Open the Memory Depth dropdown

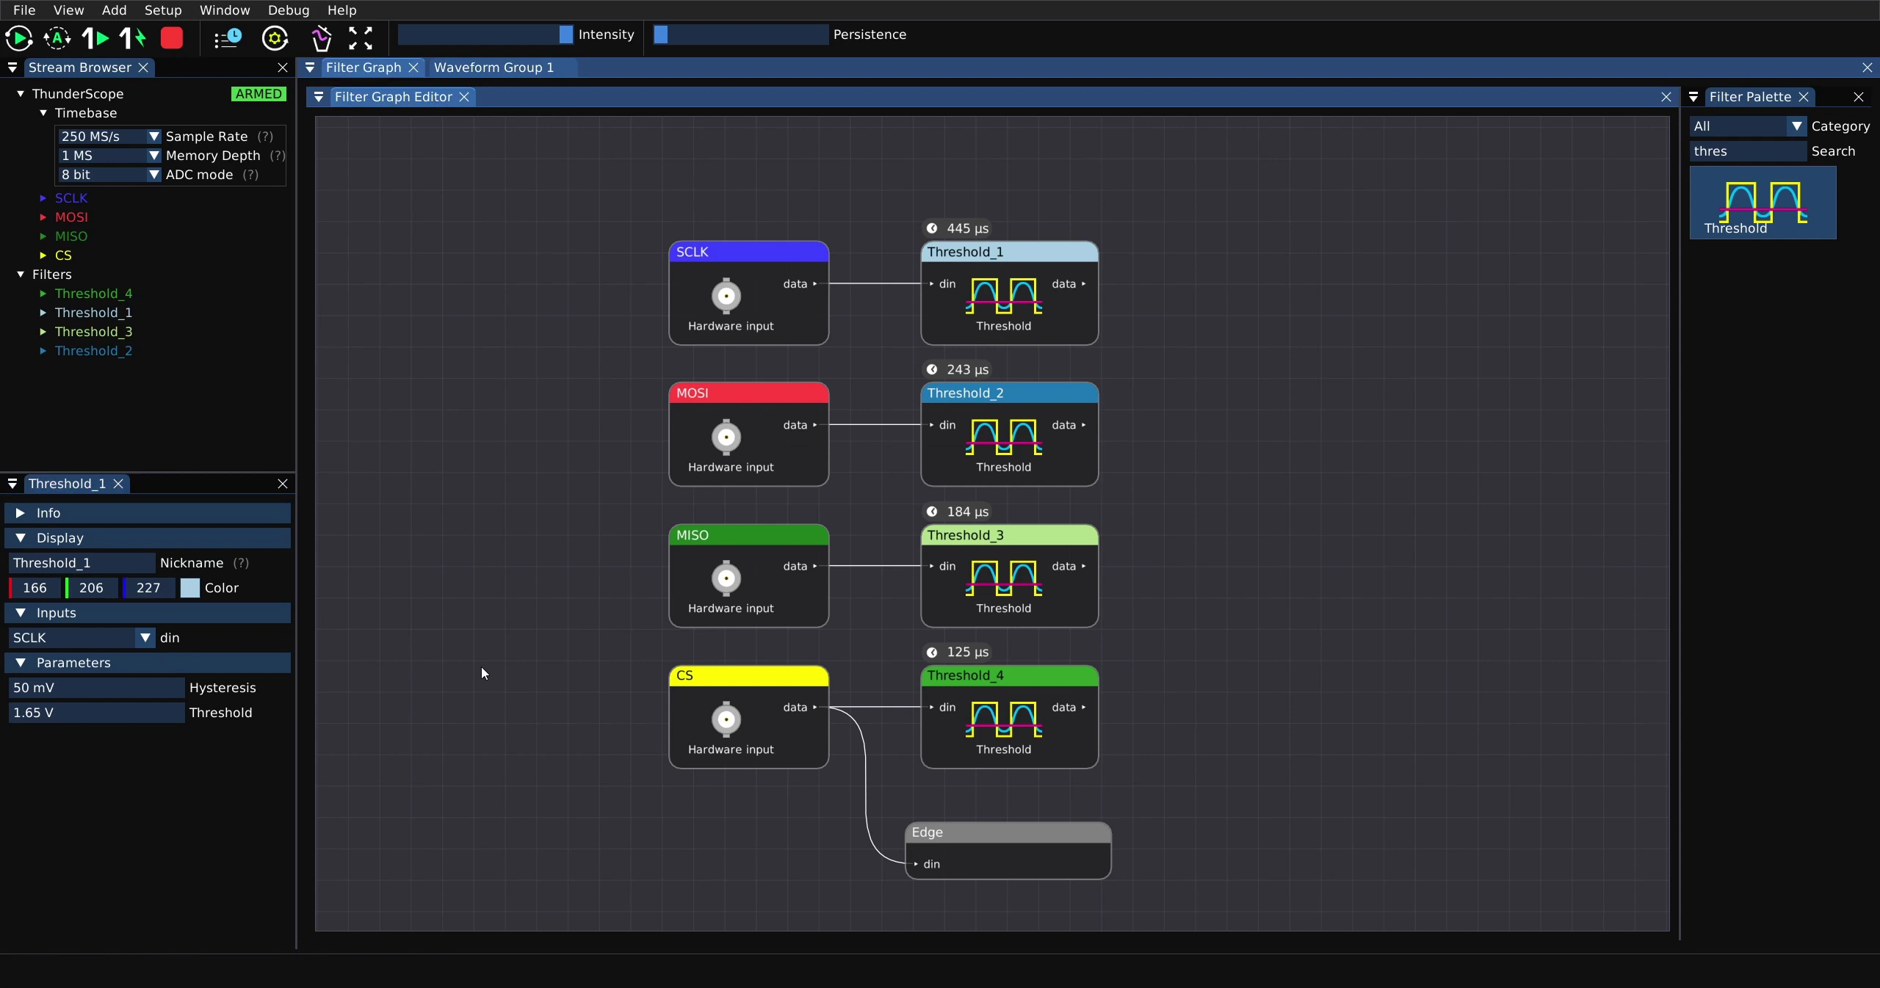point(109,156)
